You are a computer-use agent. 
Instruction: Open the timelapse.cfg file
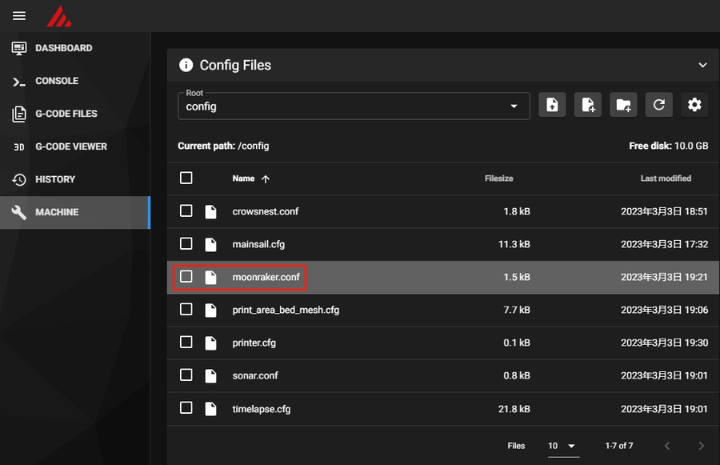coord(261,408)
